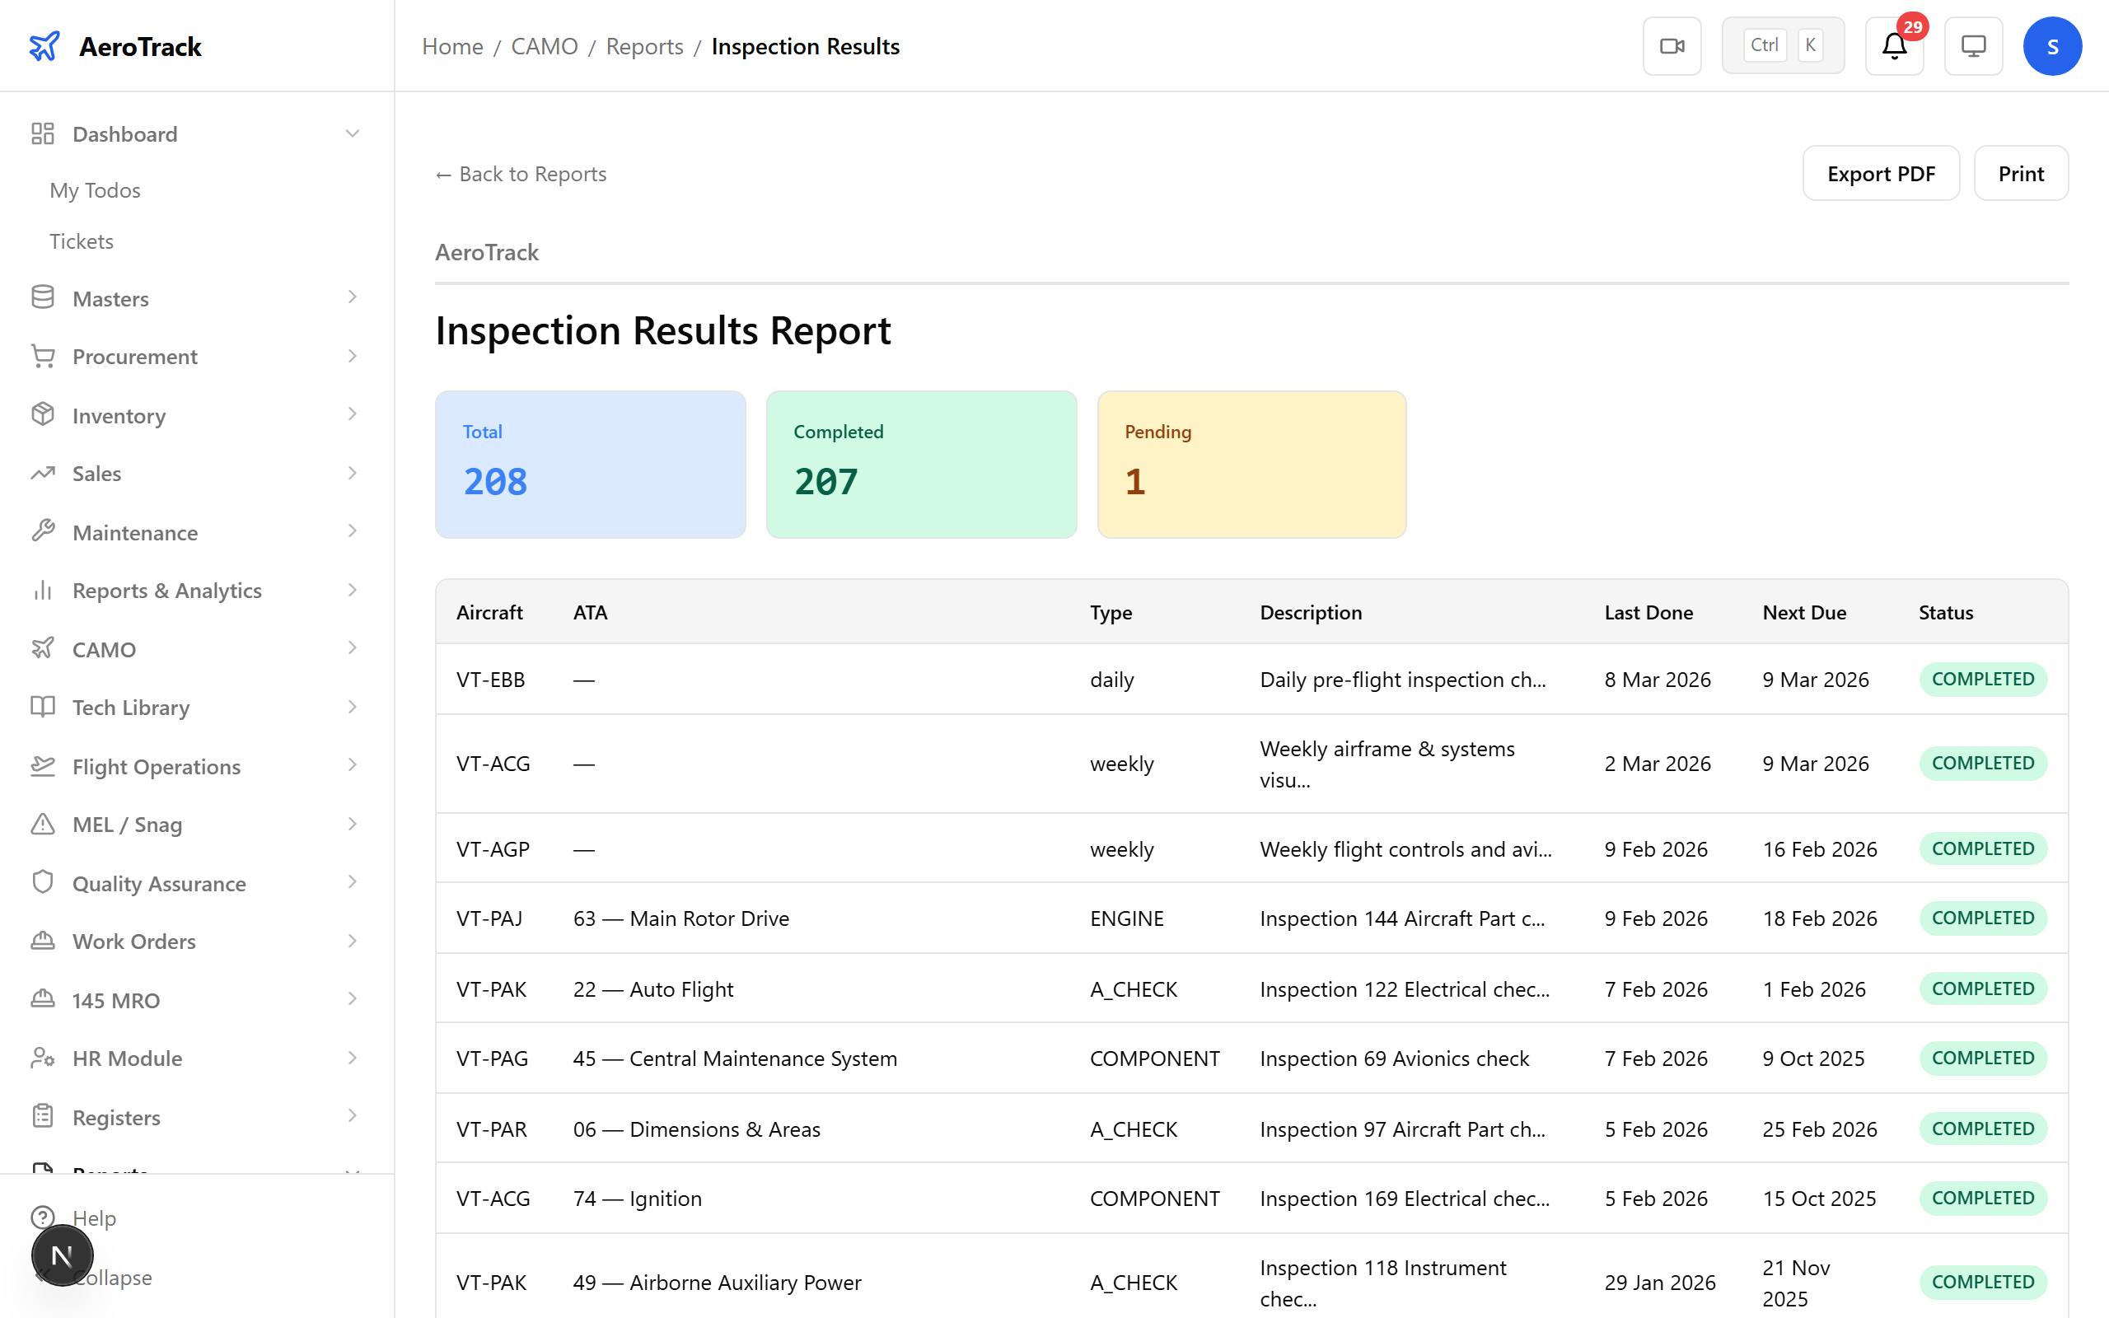
Task: Expand the Flight Operations menu
Action: click(352, 765)
